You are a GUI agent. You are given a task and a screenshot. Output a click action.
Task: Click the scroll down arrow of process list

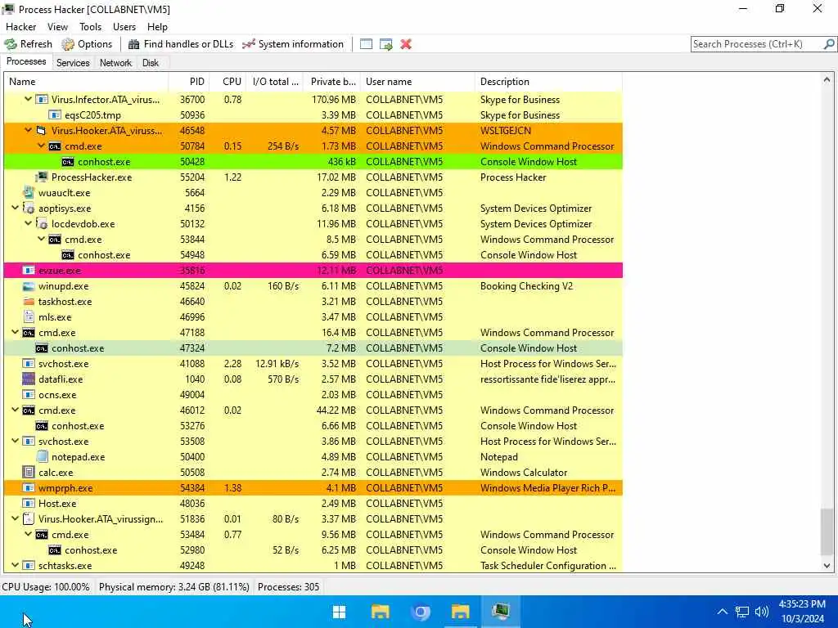point(827,566)
